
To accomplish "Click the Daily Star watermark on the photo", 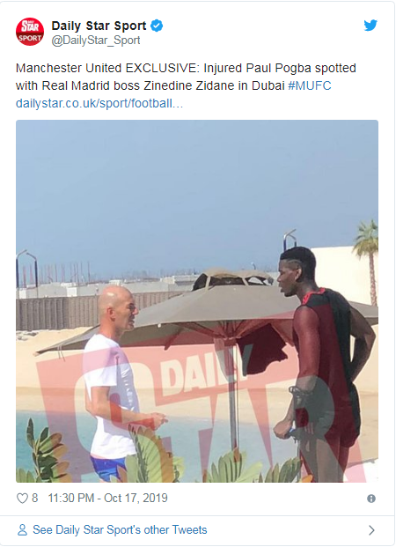I will pos(201,411).
